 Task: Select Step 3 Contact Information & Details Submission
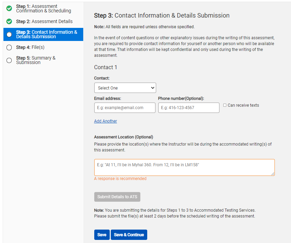(x=43, y=34)
